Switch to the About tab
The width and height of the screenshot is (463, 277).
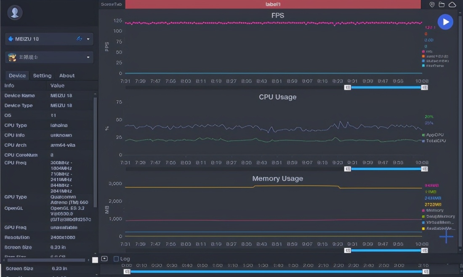[x=67, y=76]
